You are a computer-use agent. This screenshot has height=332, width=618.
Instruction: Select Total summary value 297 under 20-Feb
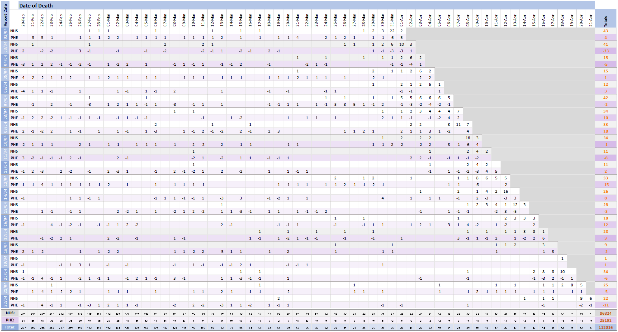pyautogui.click(x=23, y=327)
